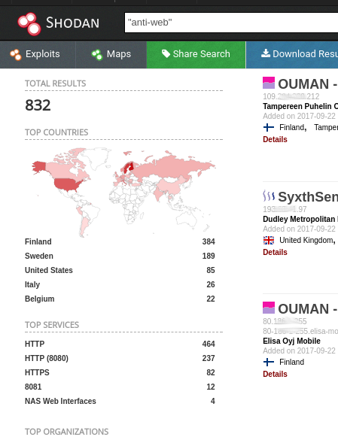The width and height of the screenshot is (338, 437).
Task: Click Finland link in Elisa Oyj result
Action: [x=292, y=362]
